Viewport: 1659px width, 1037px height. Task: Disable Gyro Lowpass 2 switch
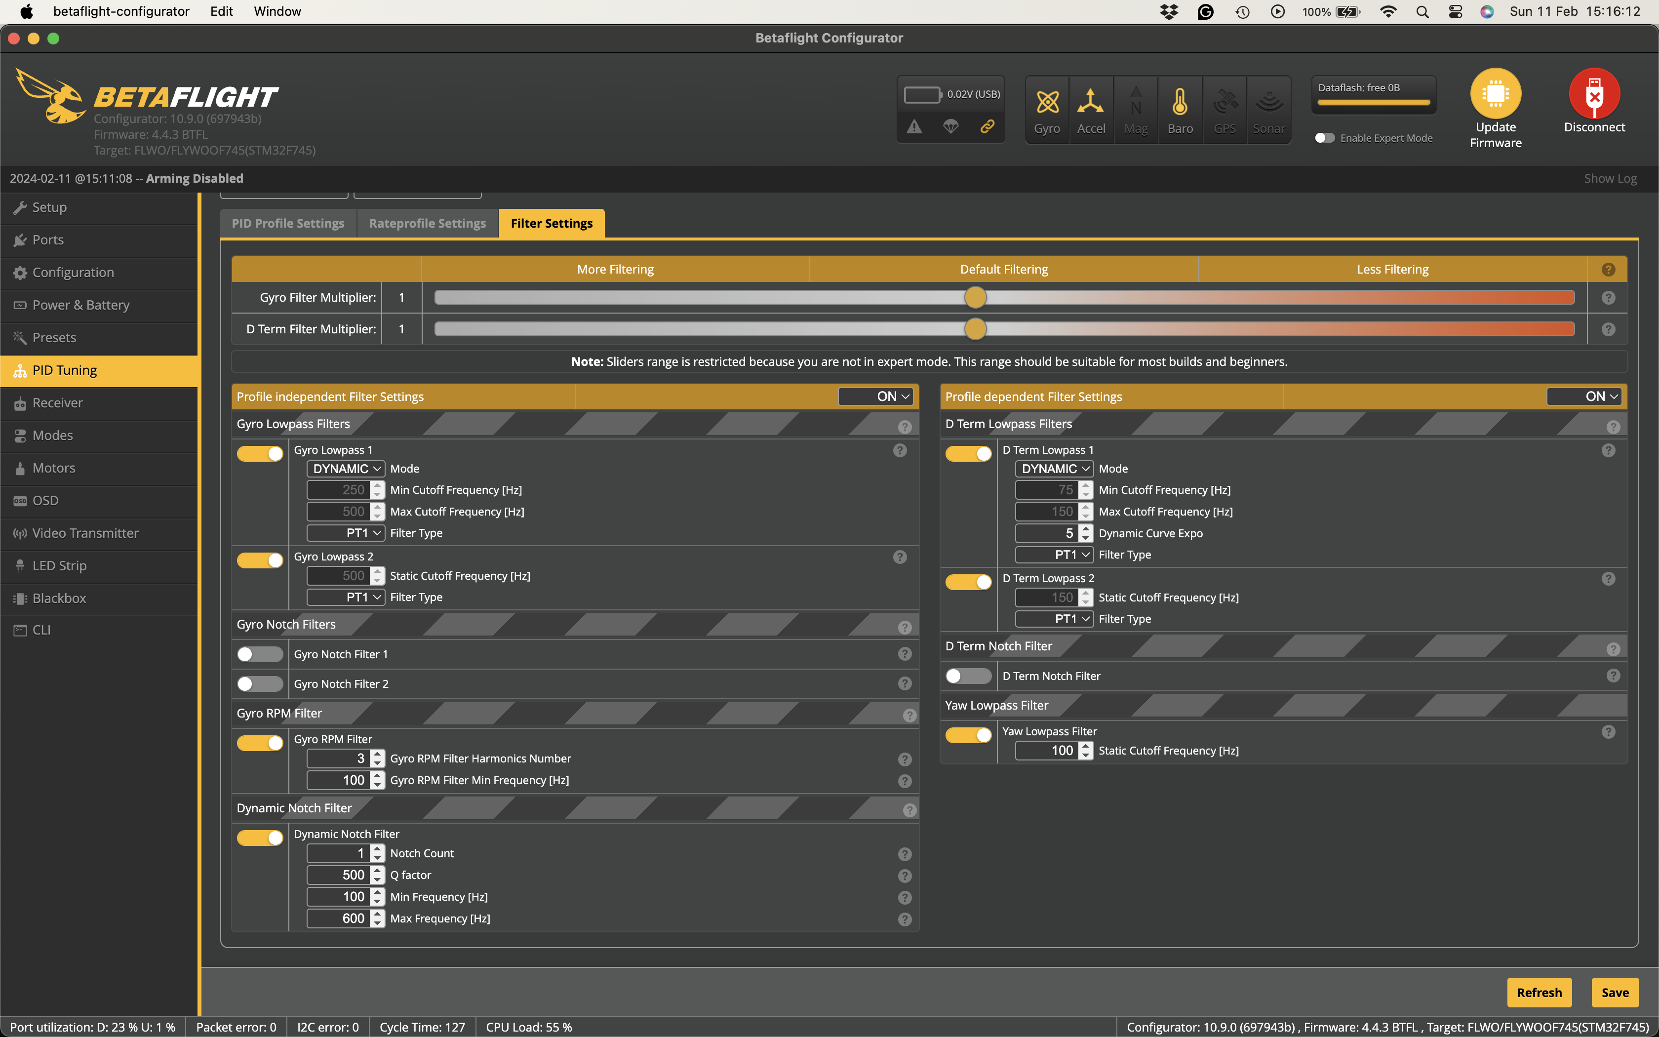pyautogui.click(x=260, y=560)
